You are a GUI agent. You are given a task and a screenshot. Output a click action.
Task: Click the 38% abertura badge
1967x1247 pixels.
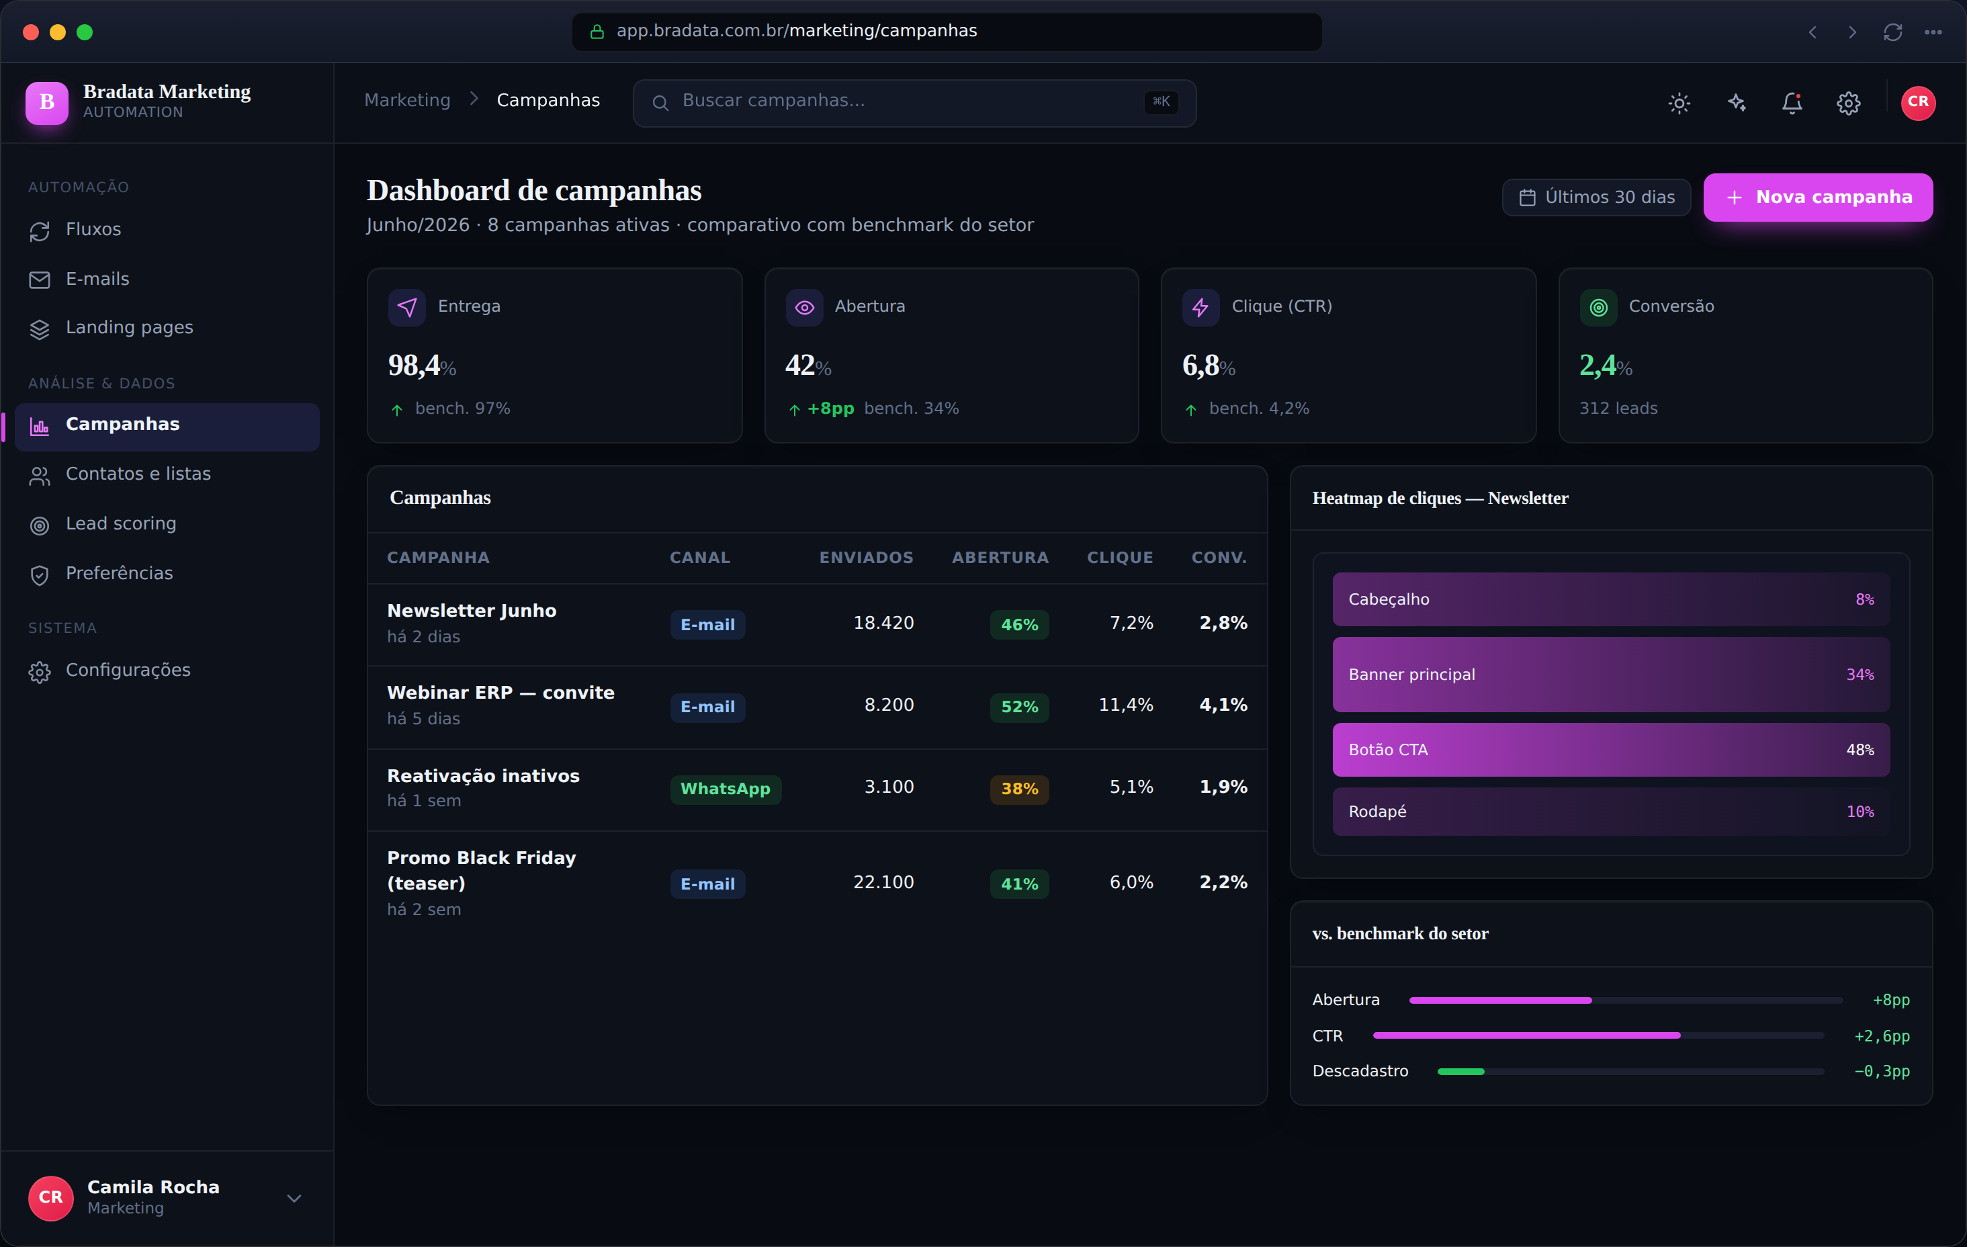coord(1020,789)
